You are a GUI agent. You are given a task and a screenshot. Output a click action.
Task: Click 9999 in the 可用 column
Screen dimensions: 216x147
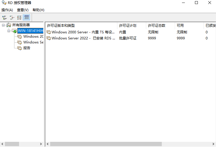[181, 38]
